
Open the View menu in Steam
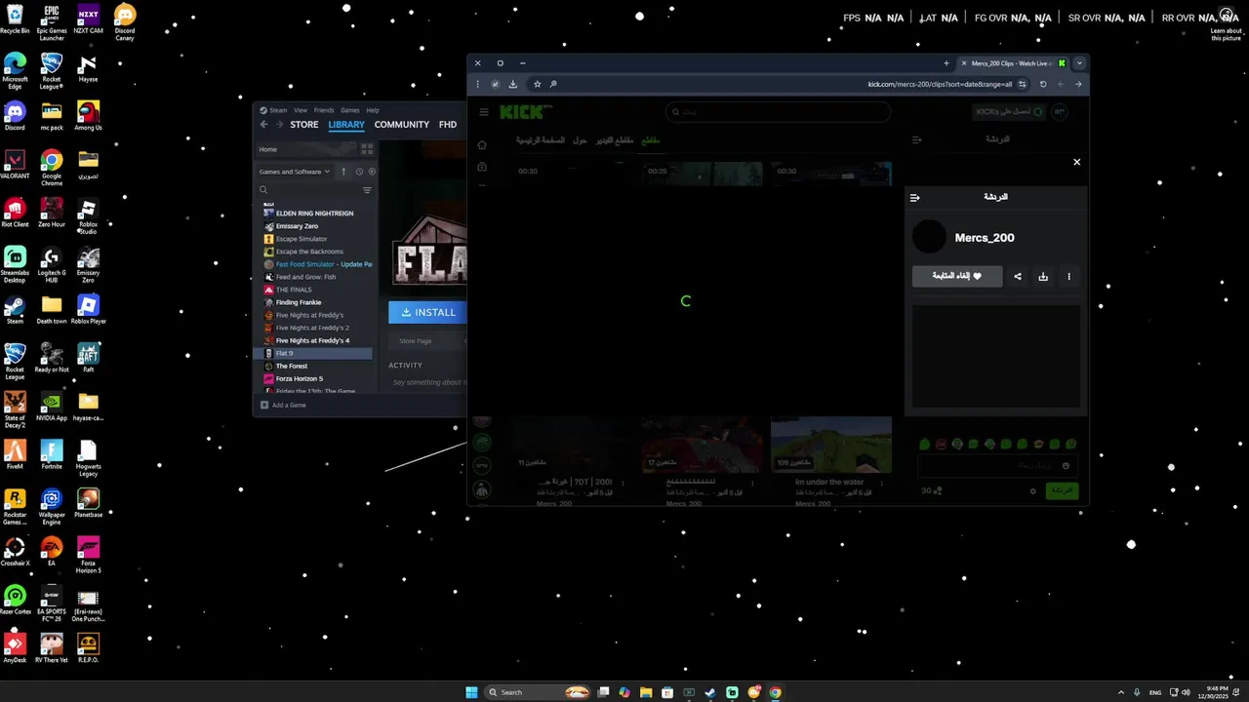(301, 110)
